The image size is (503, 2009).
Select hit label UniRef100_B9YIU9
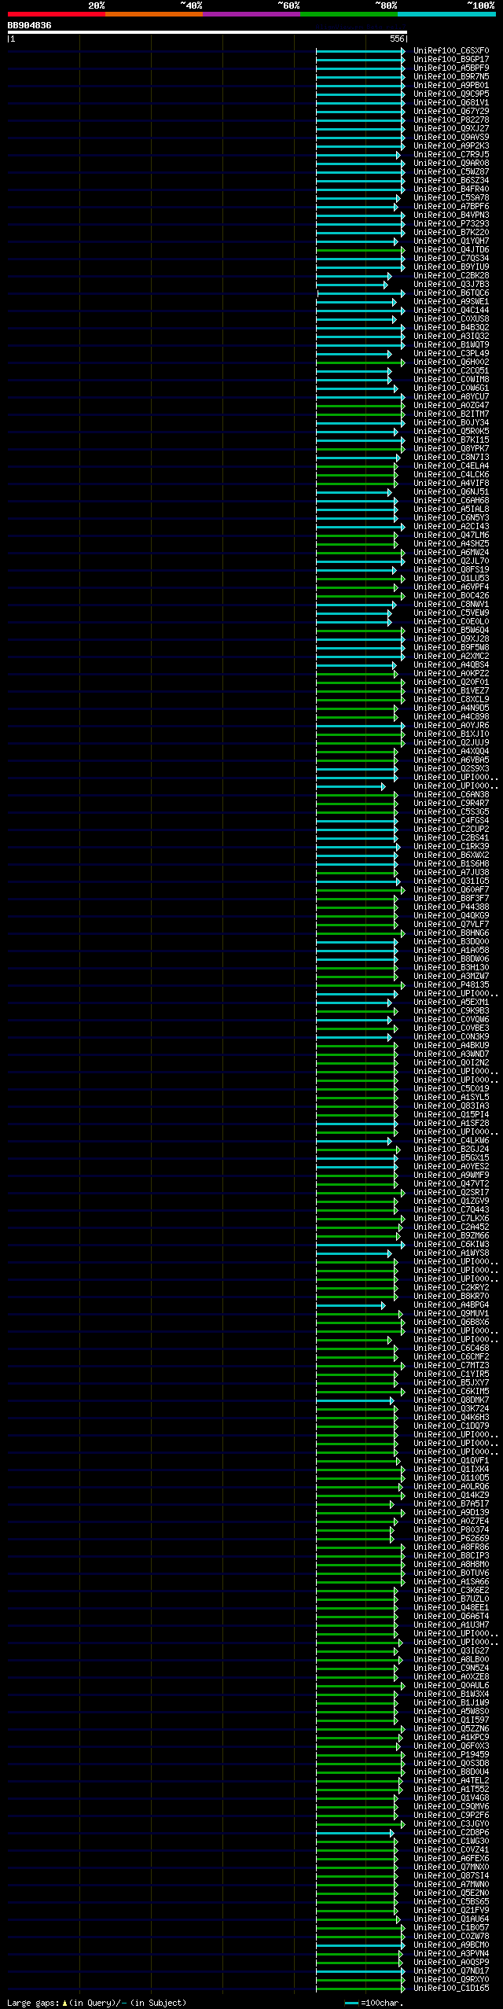(x=451, y=267)
